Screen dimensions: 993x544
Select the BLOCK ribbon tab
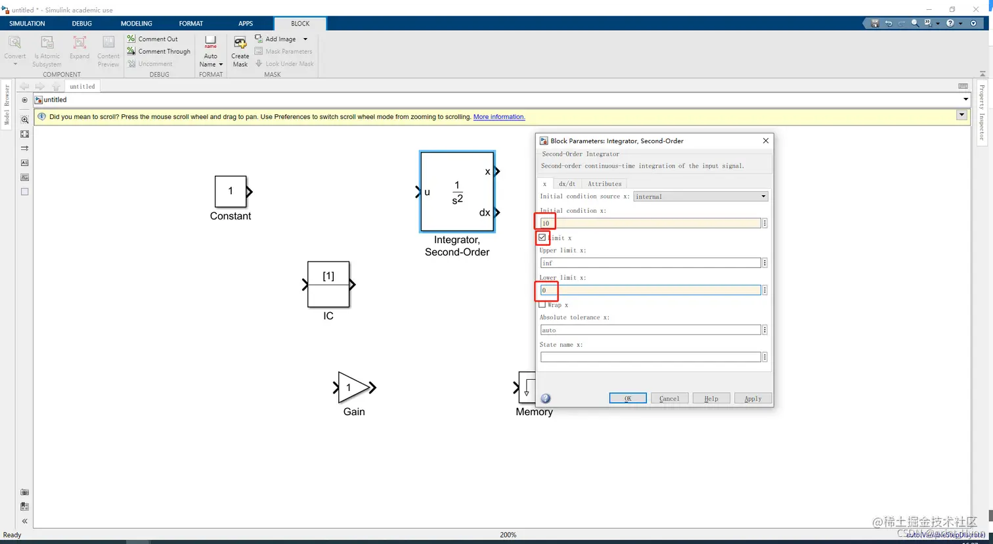300,24
